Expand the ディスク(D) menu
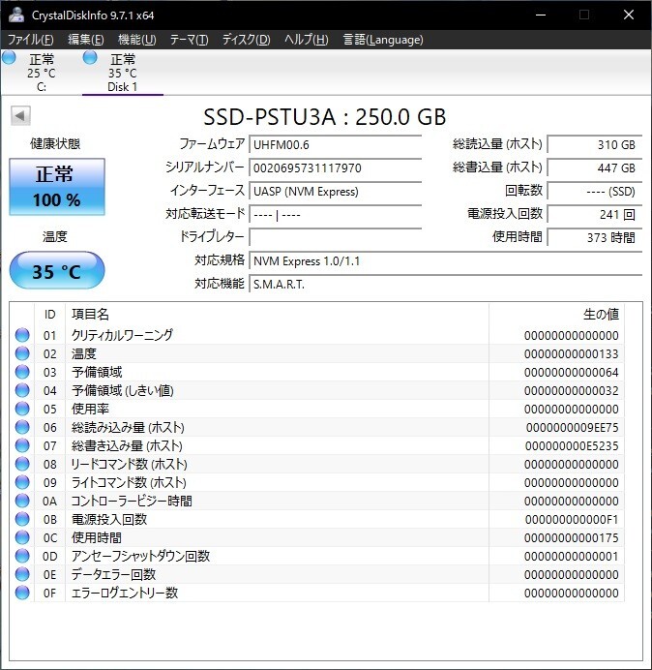This screenshot has height=670, width=652. tap(246, 40)
